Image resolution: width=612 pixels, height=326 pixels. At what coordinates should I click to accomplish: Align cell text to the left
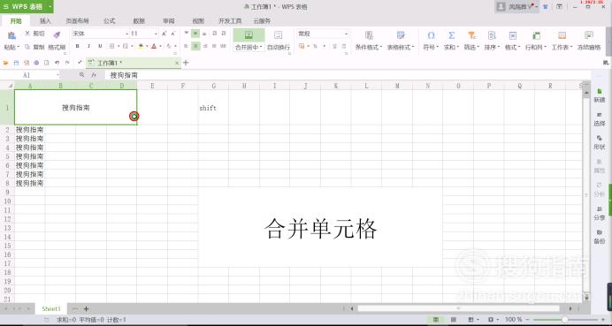(187, 47)
